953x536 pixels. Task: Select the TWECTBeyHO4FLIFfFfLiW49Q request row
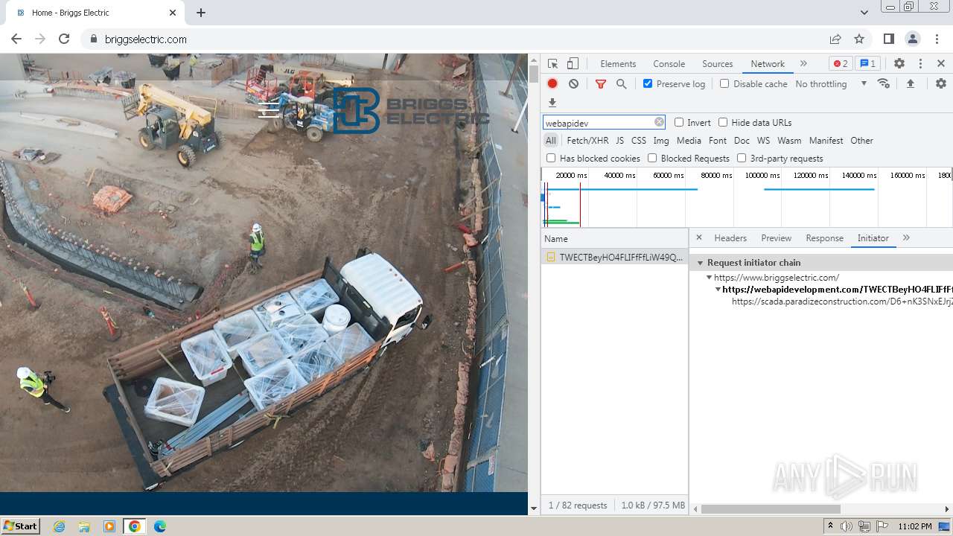coord(614,257)
